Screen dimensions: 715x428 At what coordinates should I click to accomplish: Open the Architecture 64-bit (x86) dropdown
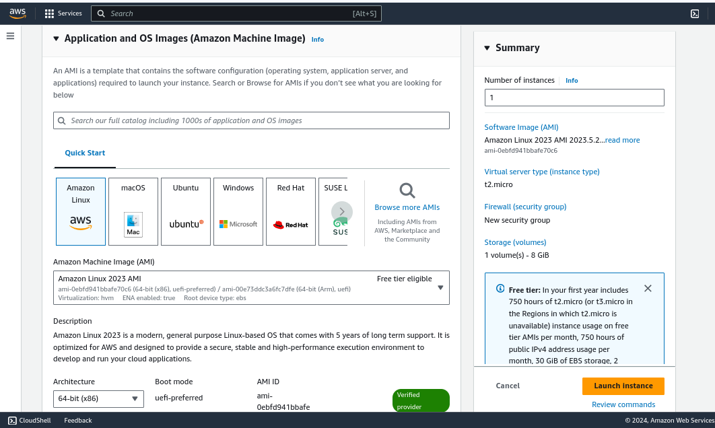click(98, 398)
